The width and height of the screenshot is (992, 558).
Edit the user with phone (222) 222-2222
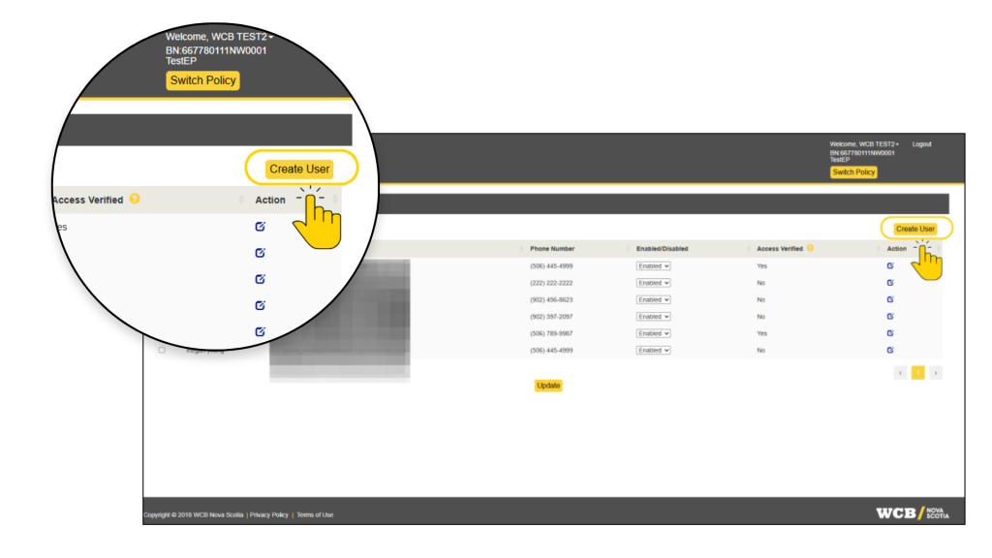click(890, 283)
